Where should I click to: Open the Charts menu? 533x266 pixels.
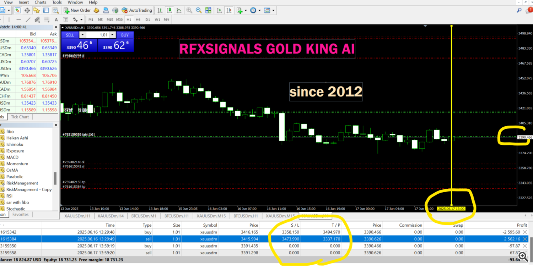(41, 2)
